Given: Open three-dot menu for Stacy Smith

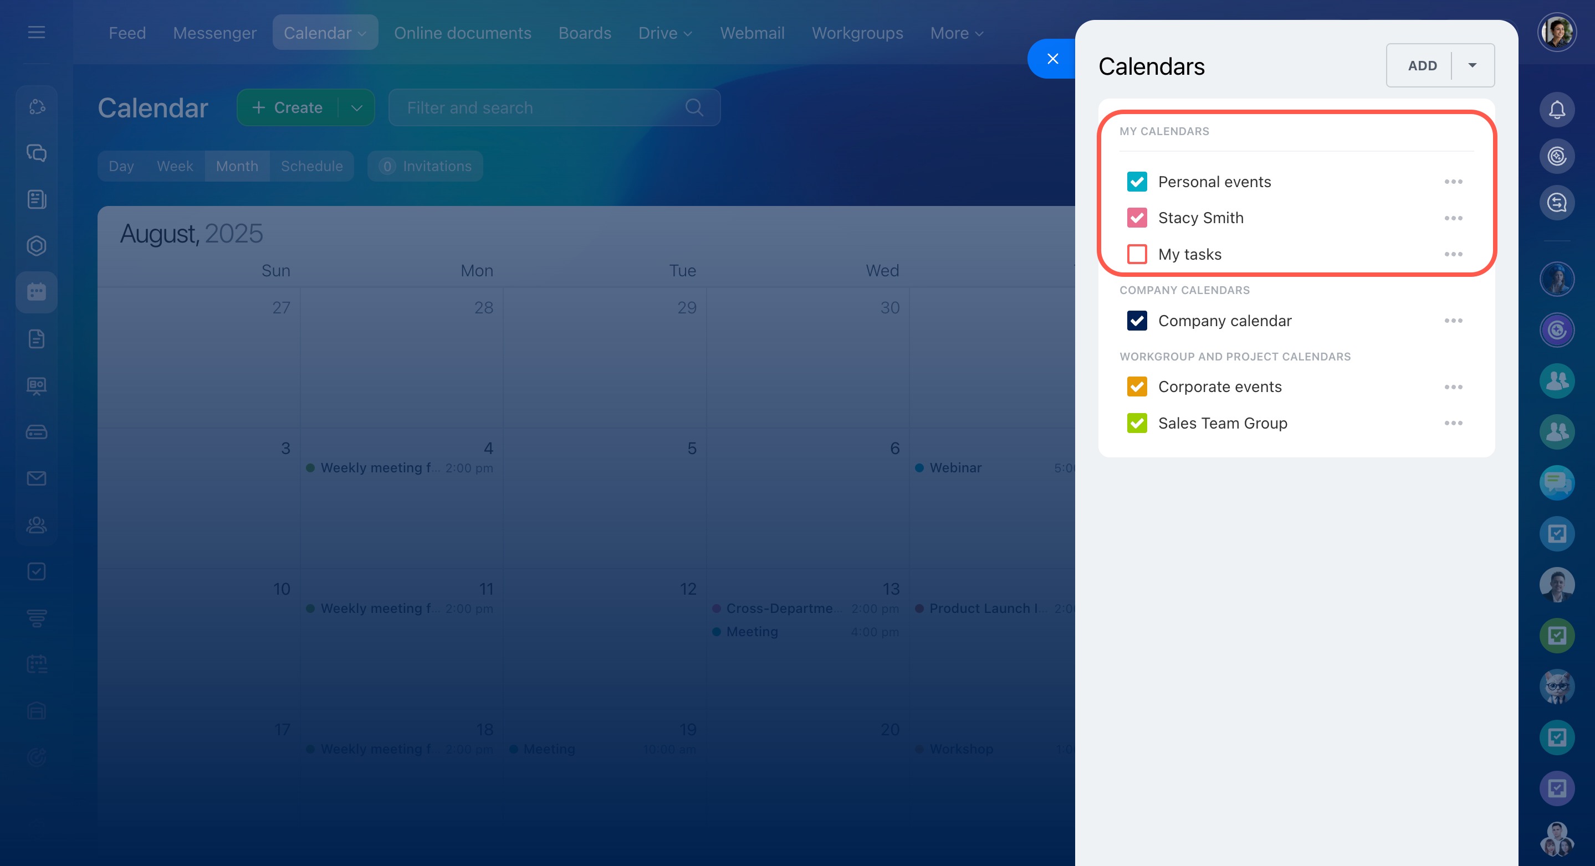Looking at the screenshot, I should point(1453,218).
